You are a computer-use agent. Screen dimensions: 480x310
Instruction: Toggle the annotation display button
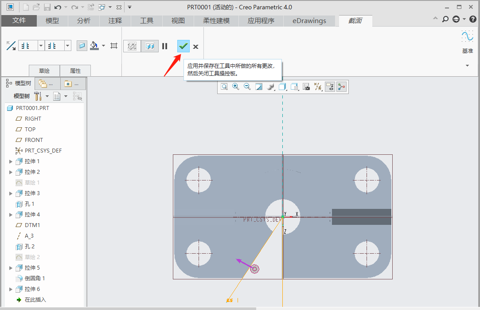[x=330, y=87]
